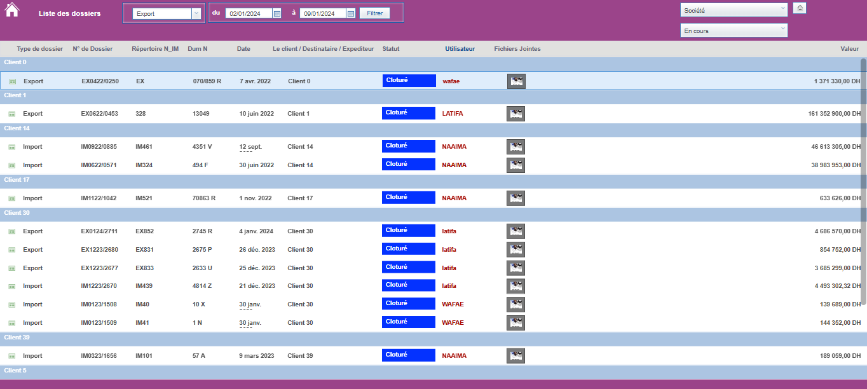Click the end date field showing 09/01/2024

click(x=323, y=13)
